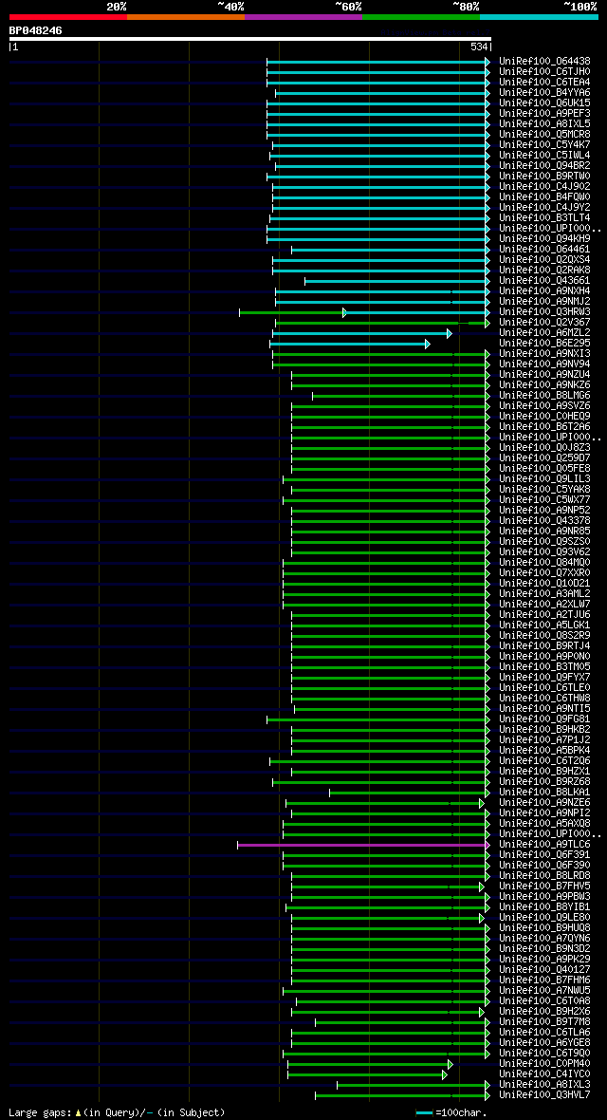Select the UniRef100_C0HEQ9 label
Screen dimensions: 607x1120
pyautogui.click(x=544, y=417)
